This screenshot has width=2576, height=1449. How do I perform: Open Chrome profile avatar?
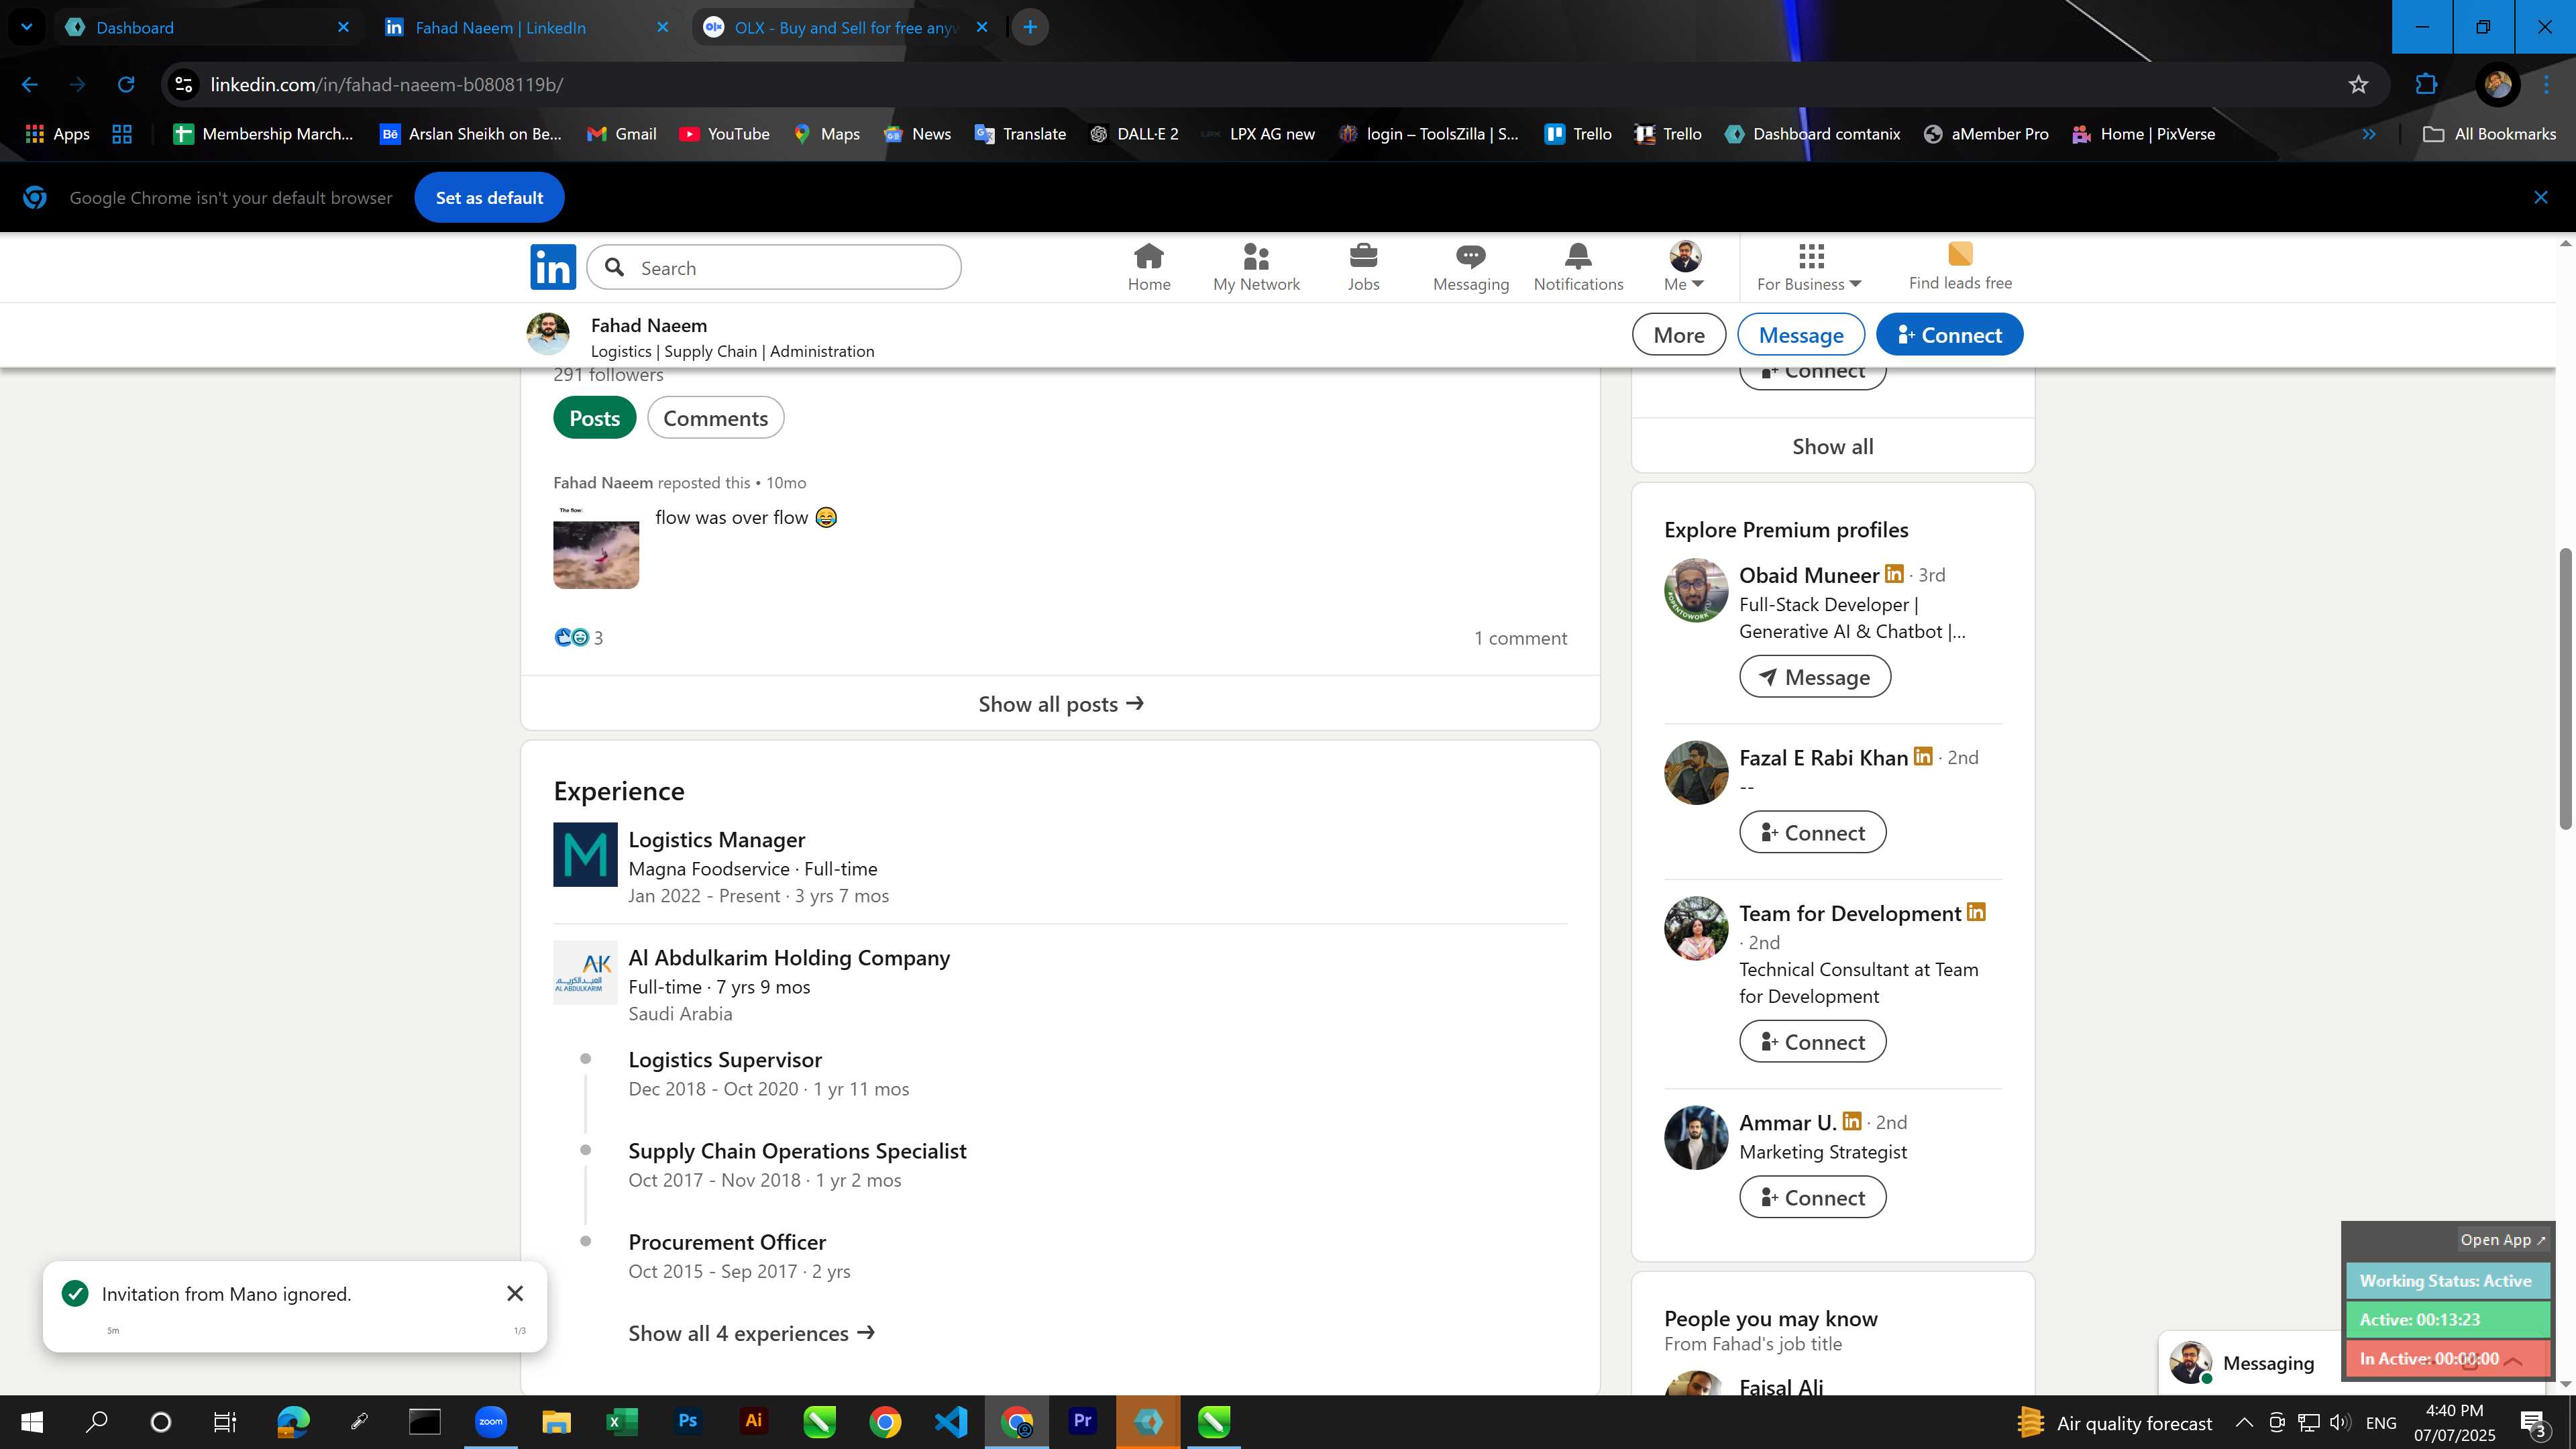2497,85
